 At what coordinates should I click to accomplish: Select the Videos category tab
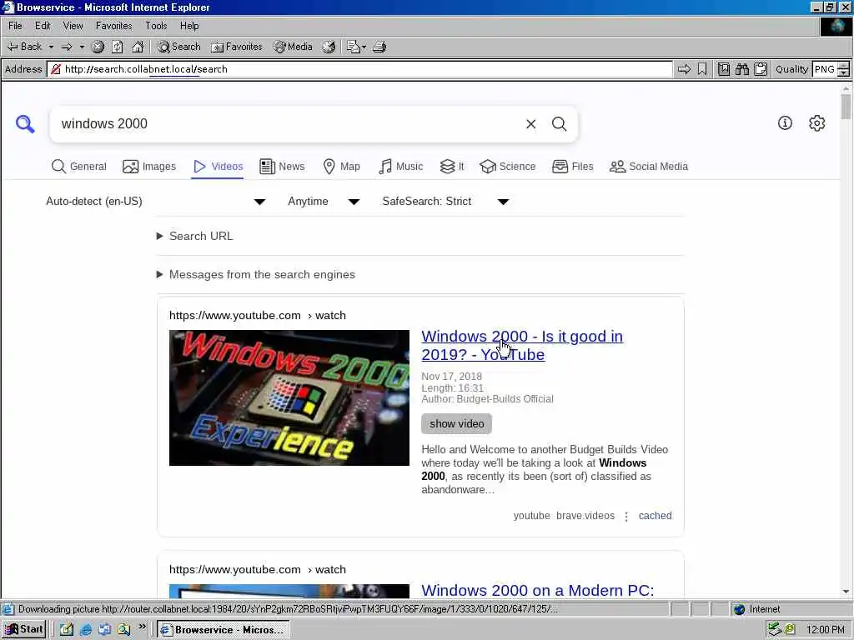coord(218,167)
